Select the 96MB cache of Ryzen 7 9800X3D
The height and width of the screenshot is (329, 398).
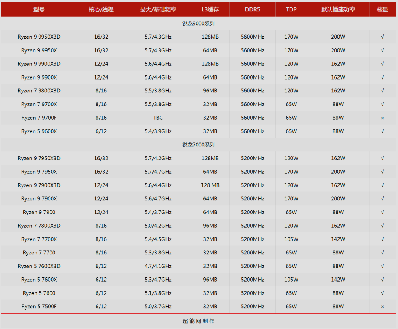[210, 91]
